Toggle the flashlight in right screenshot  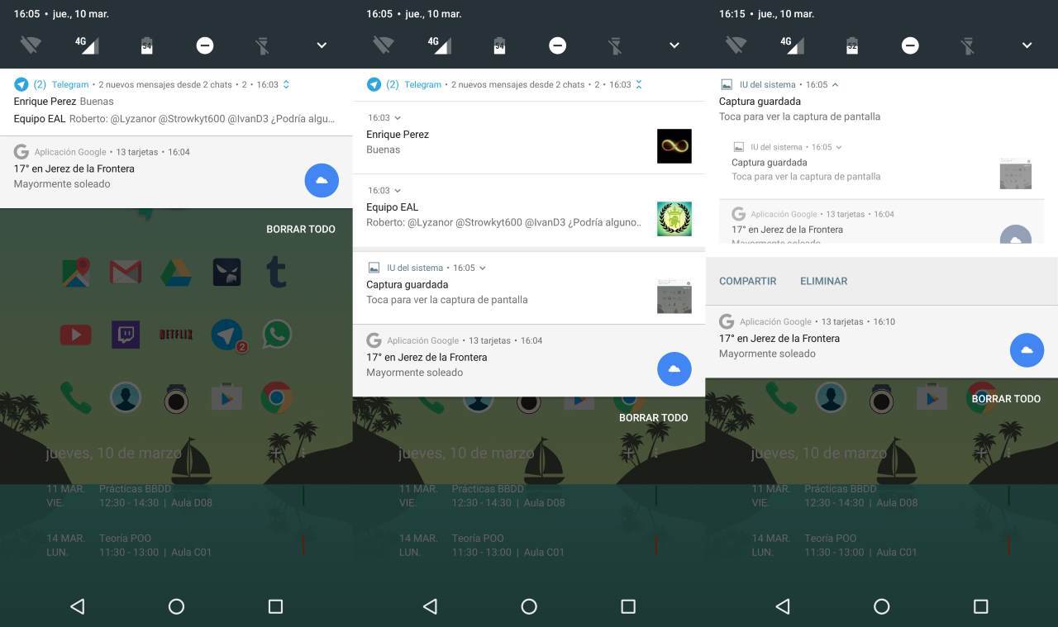point(968,45)
